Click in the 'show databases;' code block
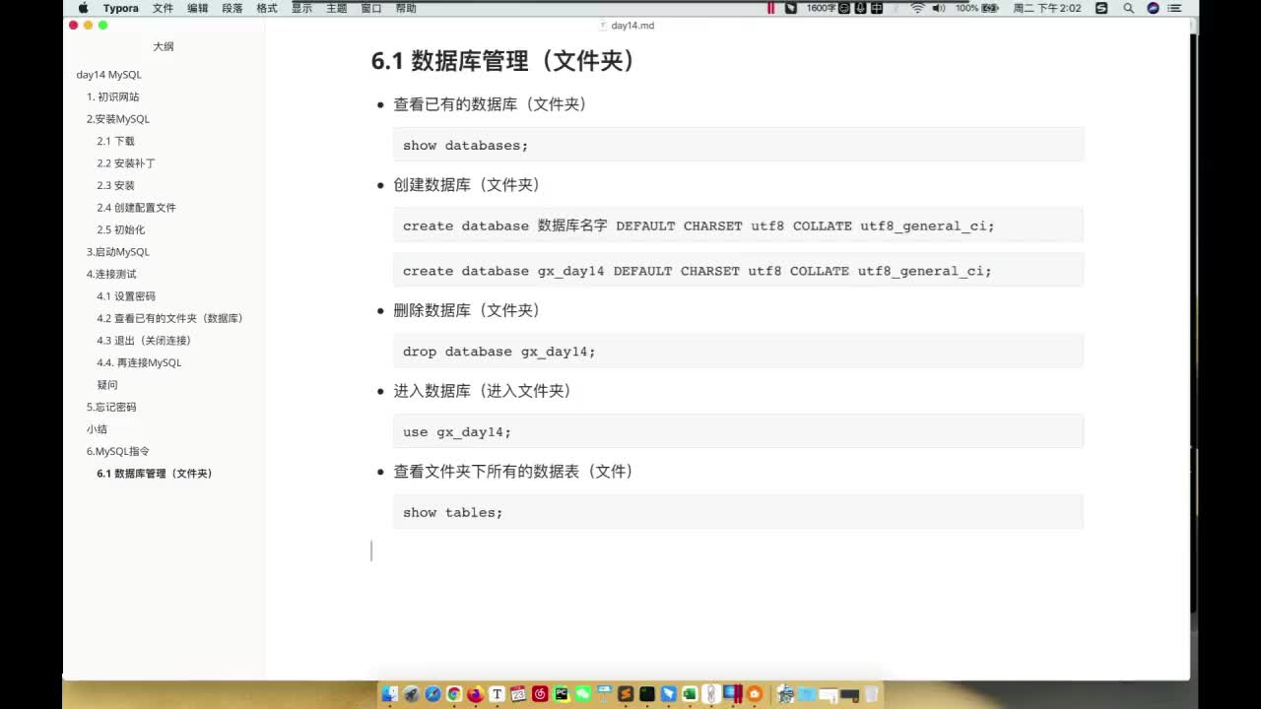Screen dimensions: 1261x709 pyautogui.click(x=738, y=145)
